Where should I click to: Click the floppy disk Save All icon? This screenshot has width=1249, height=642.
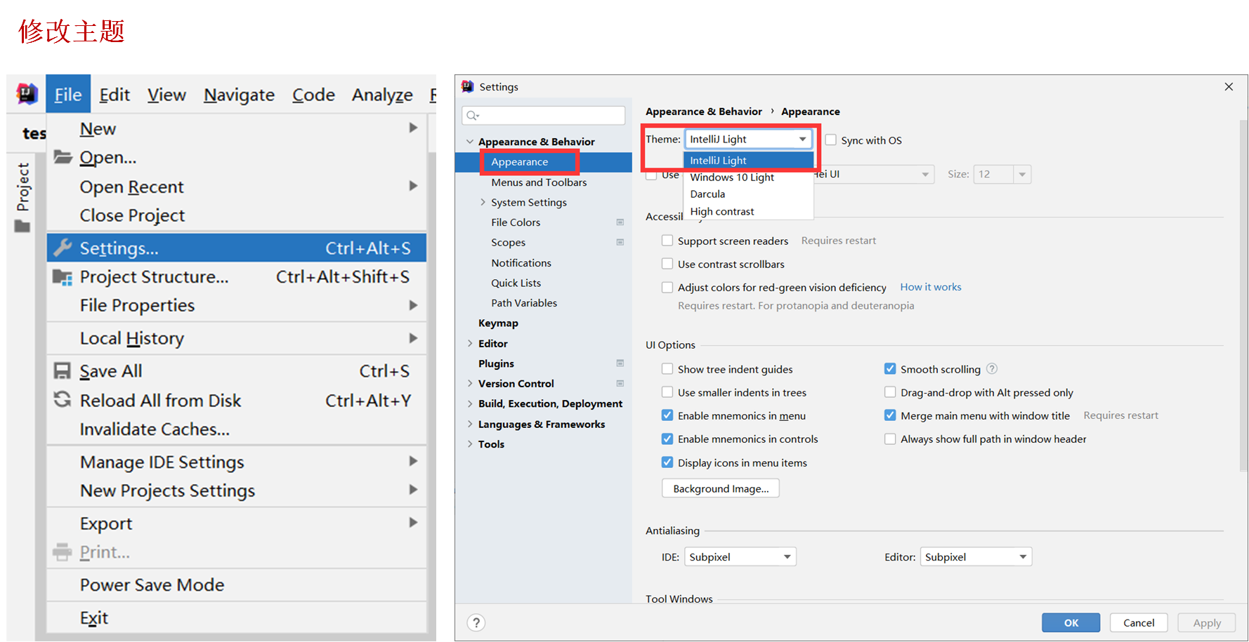click(63, 370)
